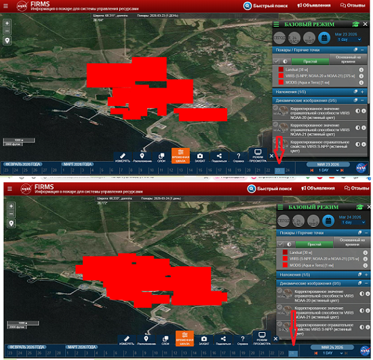The image size is (373, 360).
Task: Enable VIIRS NOAA-20 true color layer, Mar 24 screenshot
Action: click(279, 291)
